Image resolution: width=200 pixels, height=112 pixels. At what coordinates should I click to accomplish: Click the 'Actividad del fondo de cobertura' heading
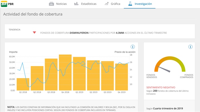point(33,14)
